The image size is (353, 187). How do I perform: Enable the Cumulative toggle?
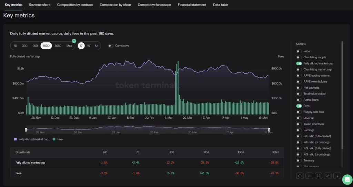tap(110, 46)
